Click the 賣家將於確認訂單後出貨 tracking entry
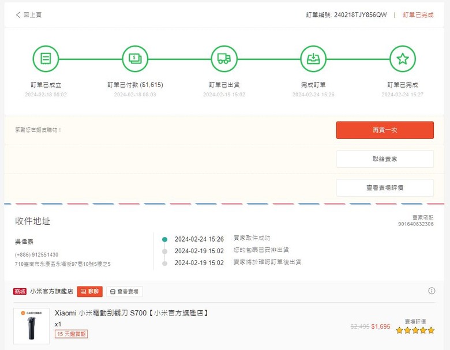Screen dimensions: 450x350 pyautogui.click(x=267, y=262)
